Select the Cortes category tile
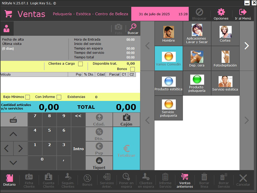257x193 pixels. [225, 34]
